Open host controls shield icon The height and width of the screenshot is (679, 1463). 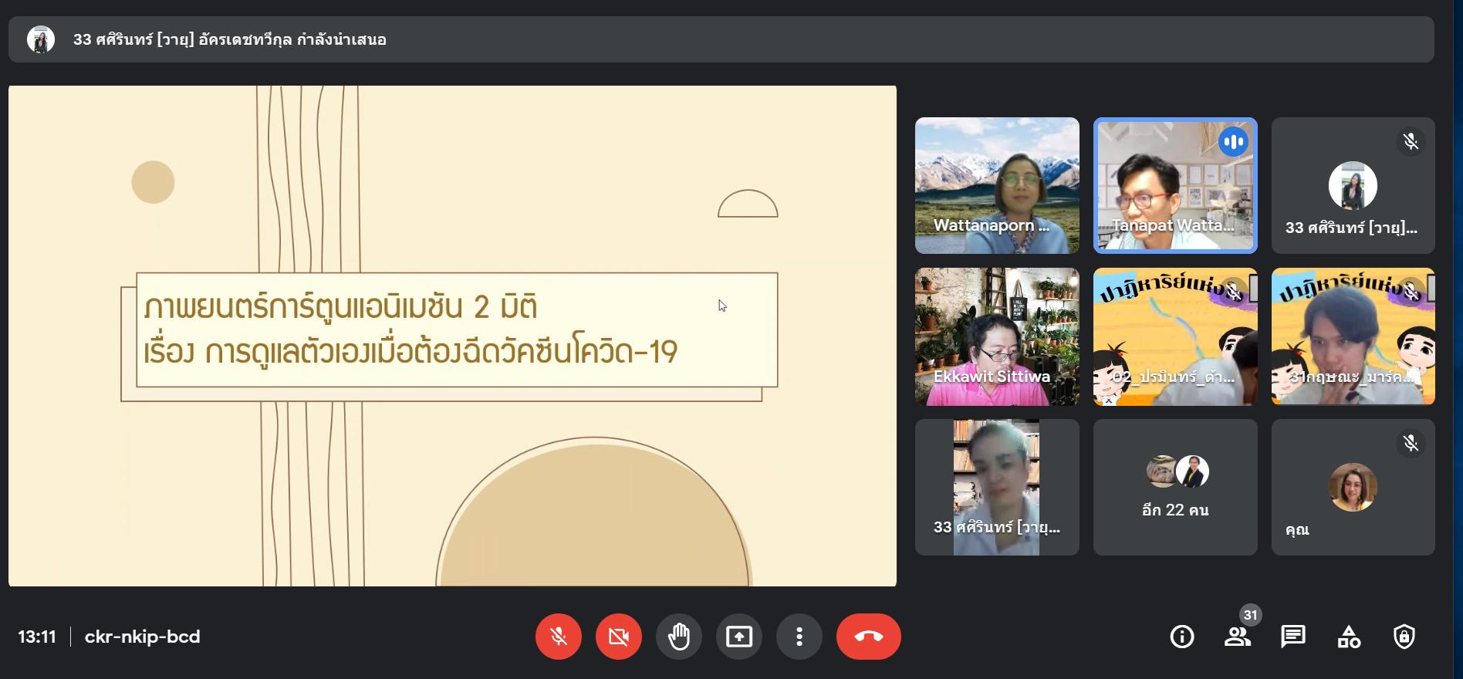(x=1404, y=637)
